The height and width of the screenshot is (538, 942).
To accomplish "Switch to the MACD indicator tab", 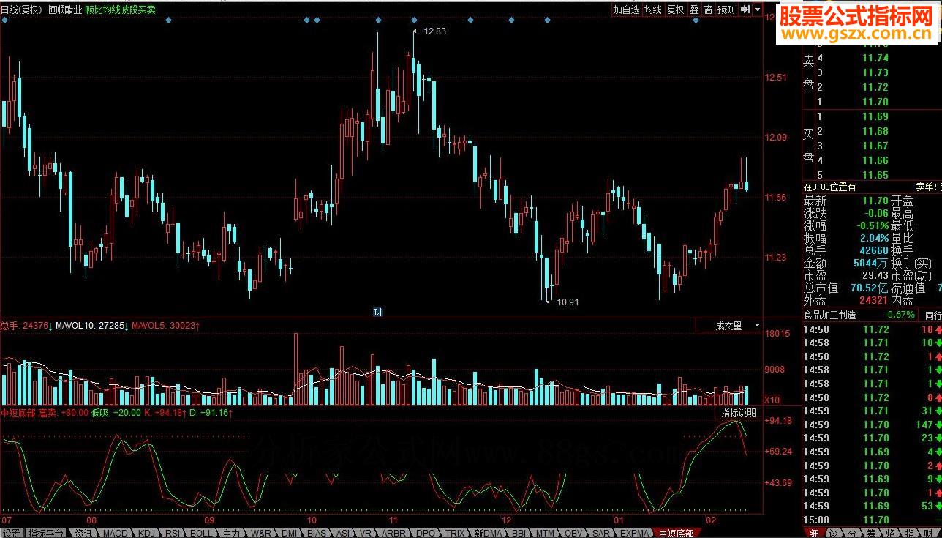I will click(115, 533).
